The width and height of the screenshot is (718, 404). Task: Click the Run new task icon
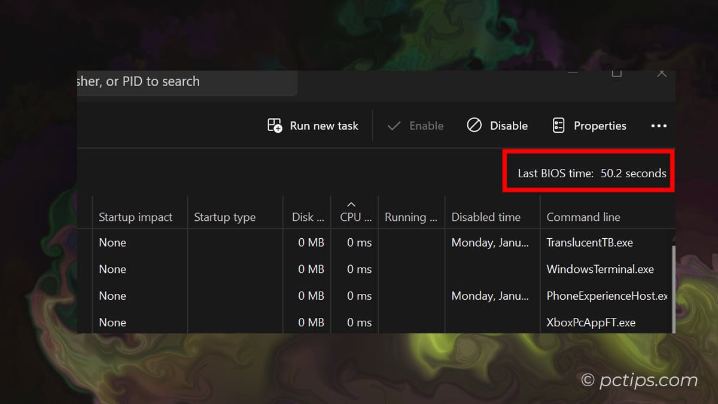pyautogui.click(x=274, y=125)
